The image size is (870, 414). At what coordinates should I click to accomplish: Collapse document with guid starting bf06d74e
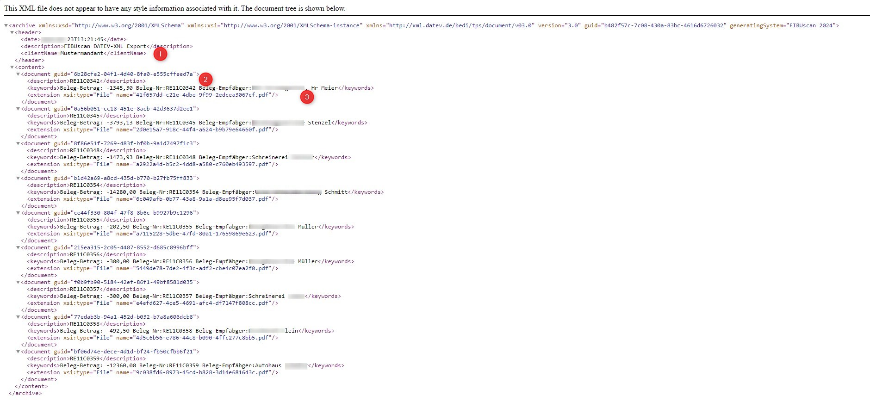pos(18,352)
